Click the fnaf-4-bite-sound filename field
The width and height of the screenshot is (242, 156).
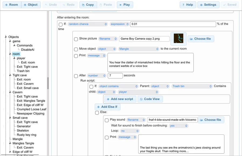click(172, 120)
